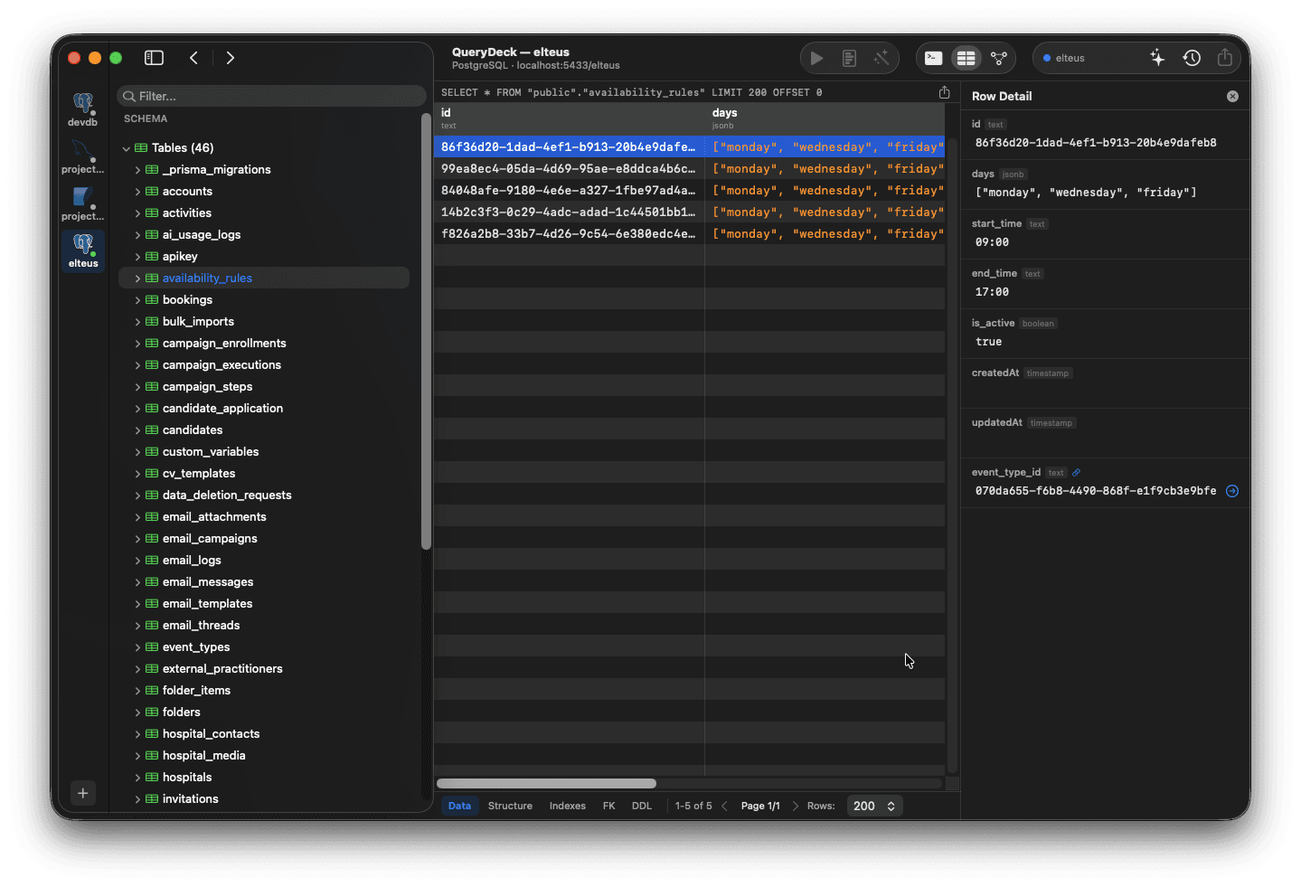The width and height of the screenshot is (1301, 887).
Task: Expand the candidates table node
Action: (137, 430)
